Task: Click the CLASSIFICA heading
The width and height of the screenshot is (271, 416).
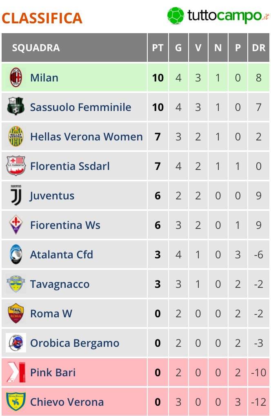Action: [x=42, y=18]
